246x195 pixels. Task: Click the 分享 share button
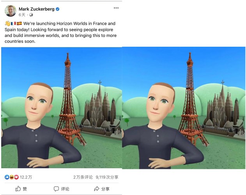click(x=102, y=189)
